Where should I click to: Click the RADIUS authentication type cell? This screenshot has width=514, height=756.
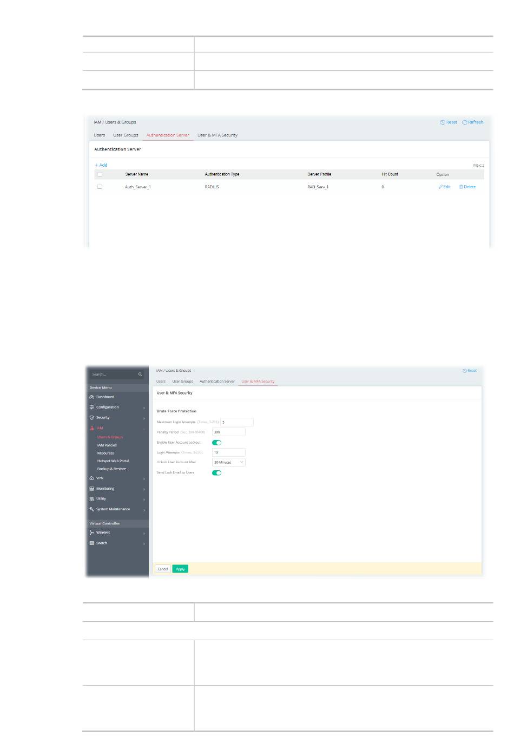coord(212,187)
